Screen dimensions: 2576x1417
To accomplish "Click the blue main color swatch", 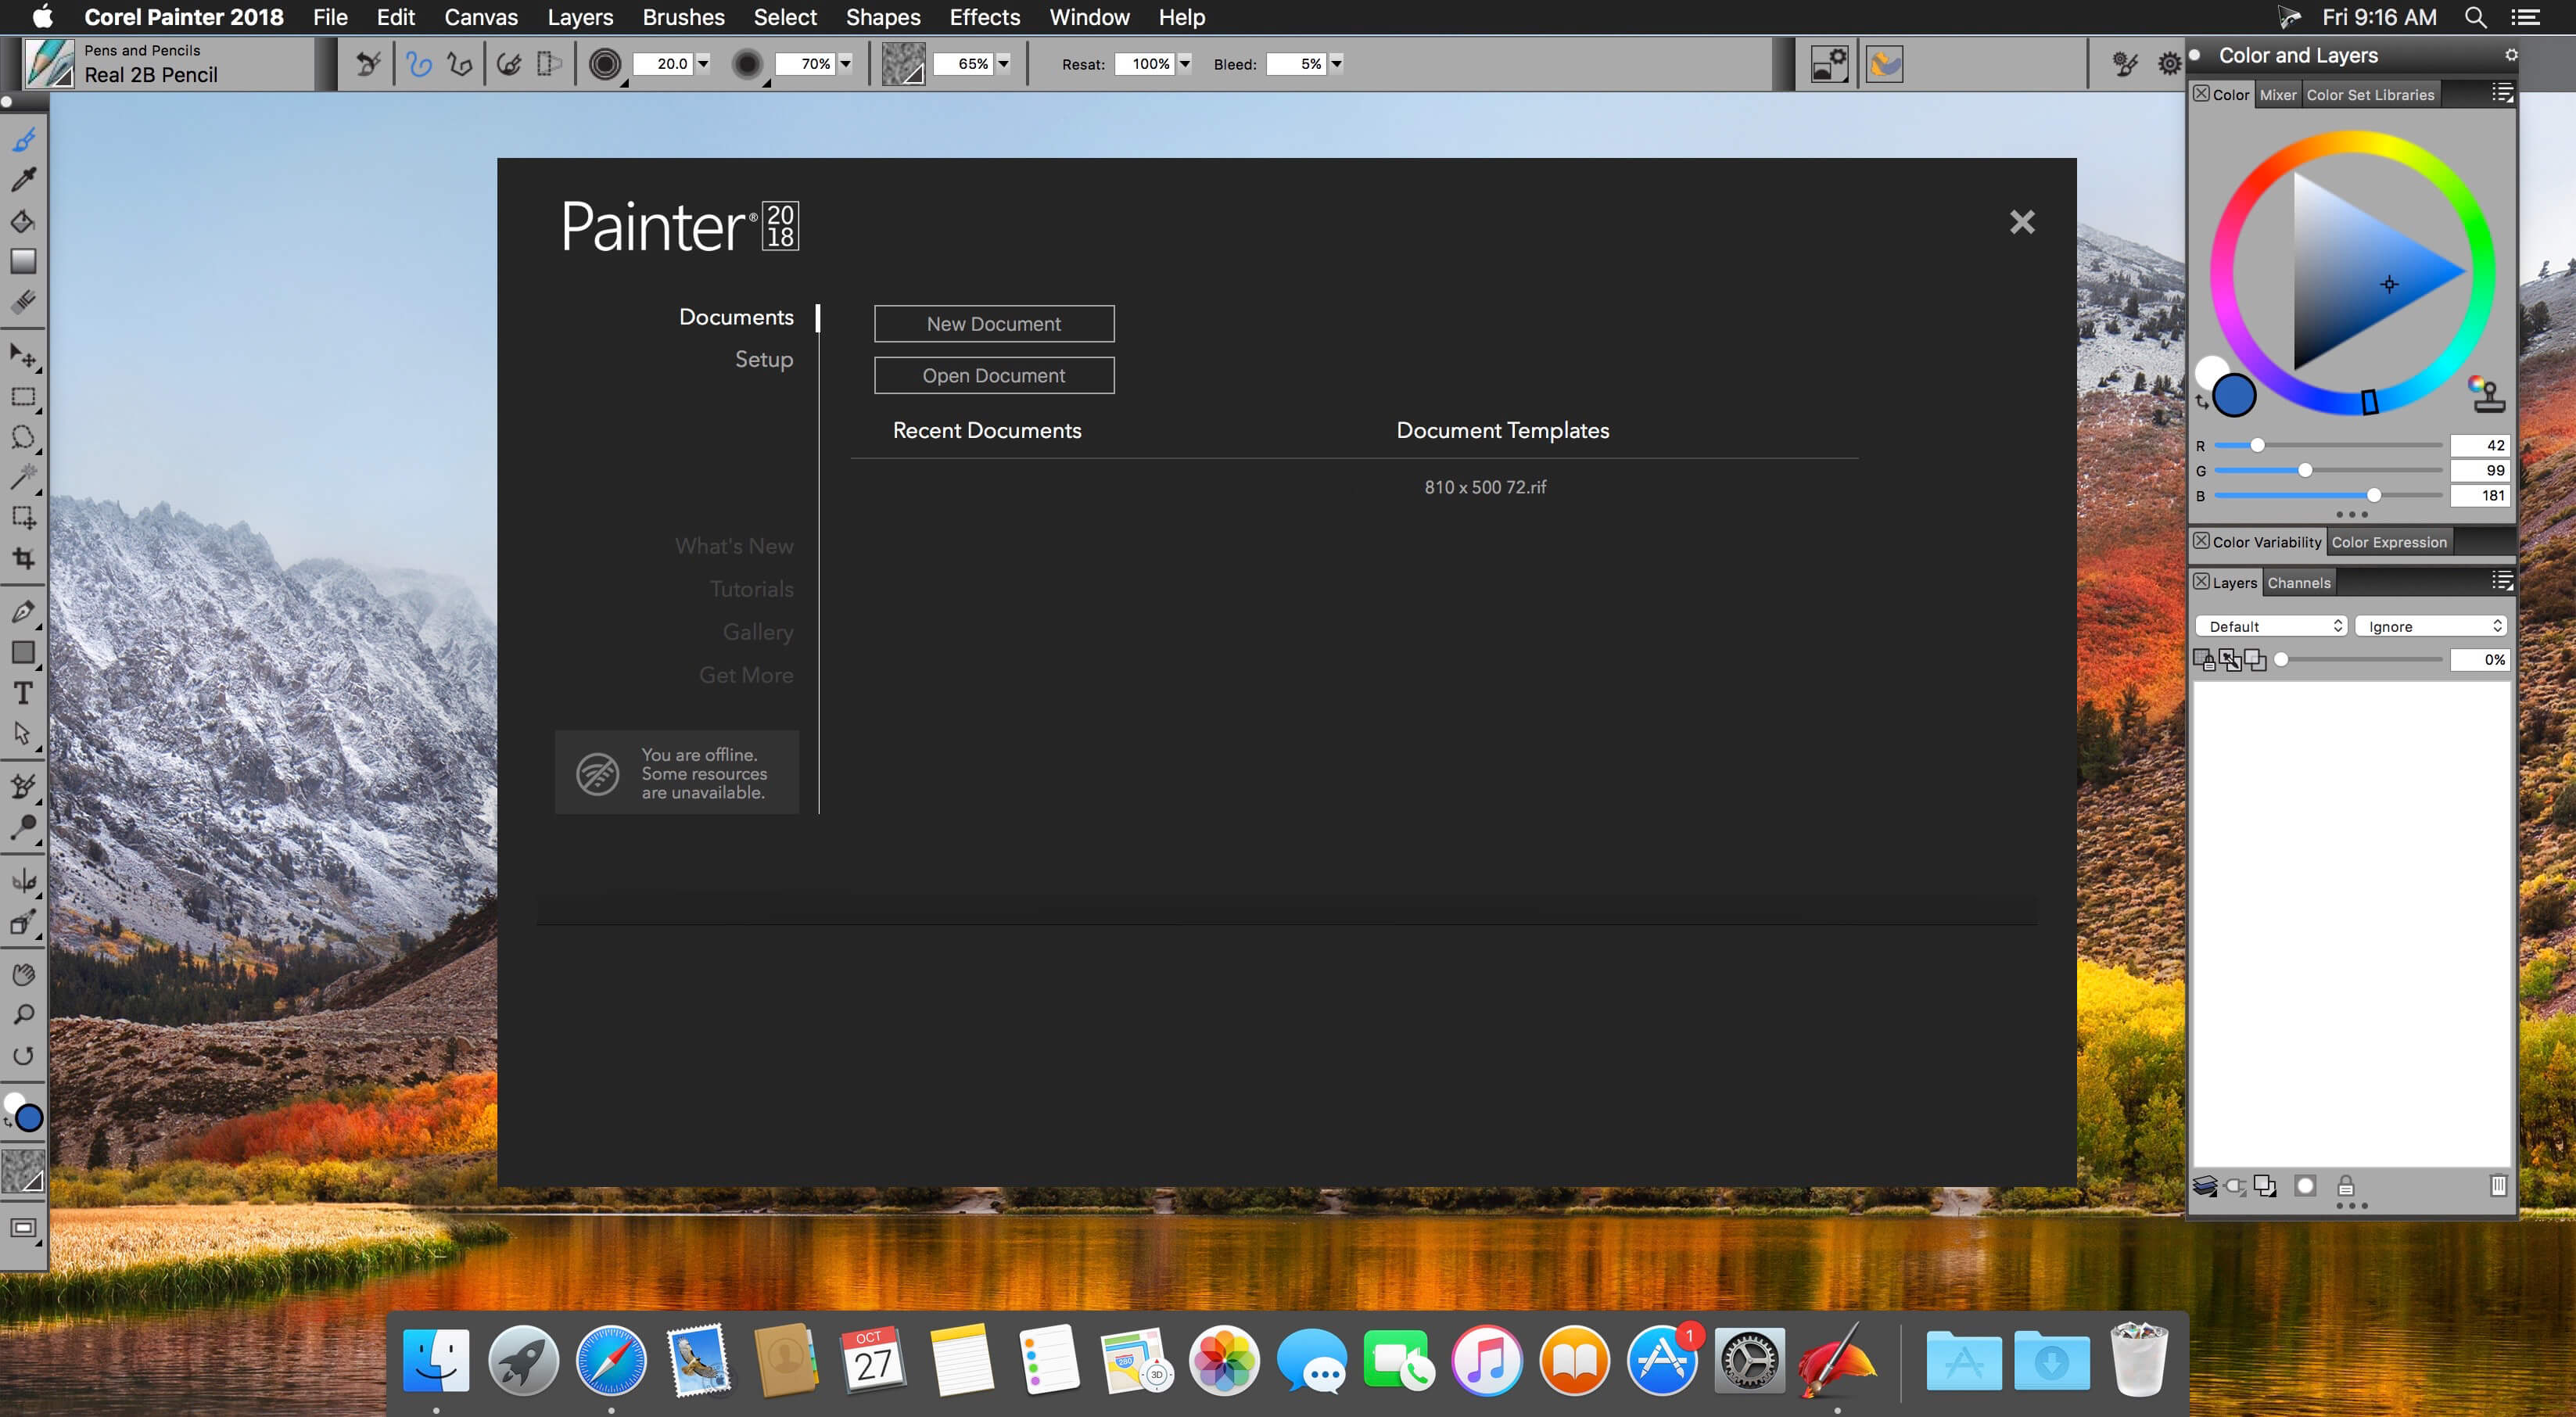I will coord(2234,395).
